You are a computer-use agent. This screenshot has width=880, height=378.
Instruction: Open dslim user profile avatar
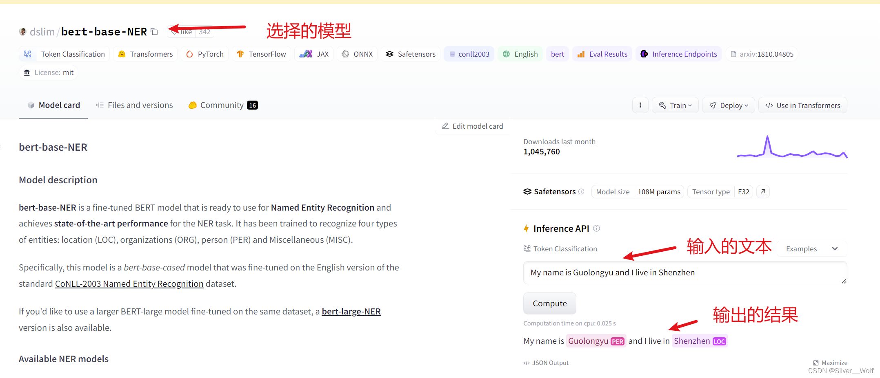pos(23,32)
